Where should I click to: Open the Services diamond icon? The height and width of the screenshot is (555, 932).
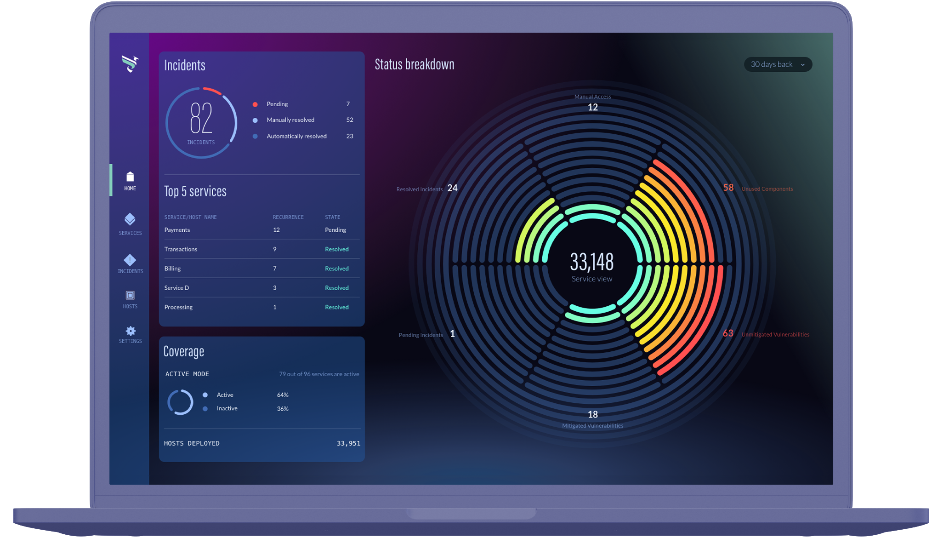pyautogui.click(x=130, y=219)
